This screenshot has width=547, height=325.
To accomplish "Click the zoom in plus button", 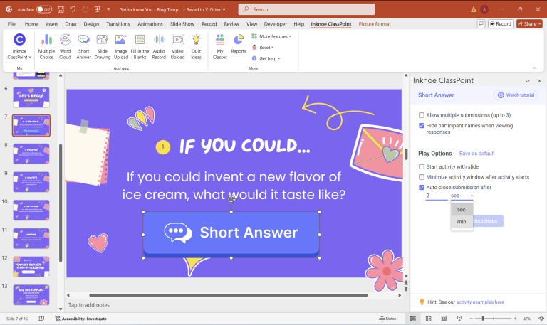I will pyautogui.click(x=515, y=319).
